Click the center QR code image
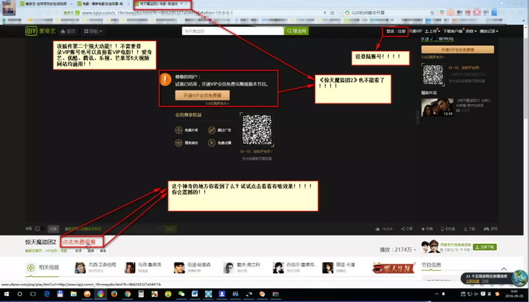Viewport: 529px width, 302px height. pos(257,130)
